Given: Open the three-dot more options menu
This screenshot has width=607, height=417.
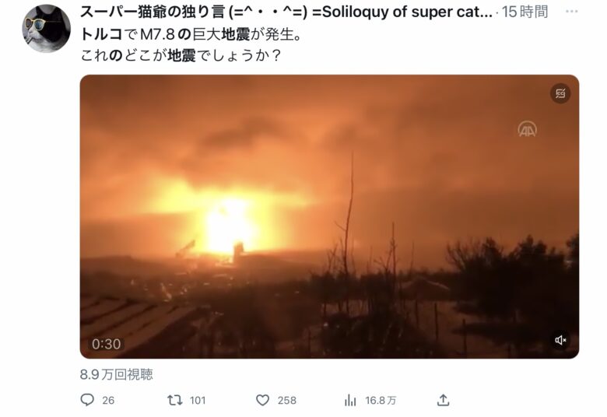Looking at the screenshot, I should pos(571,12).
